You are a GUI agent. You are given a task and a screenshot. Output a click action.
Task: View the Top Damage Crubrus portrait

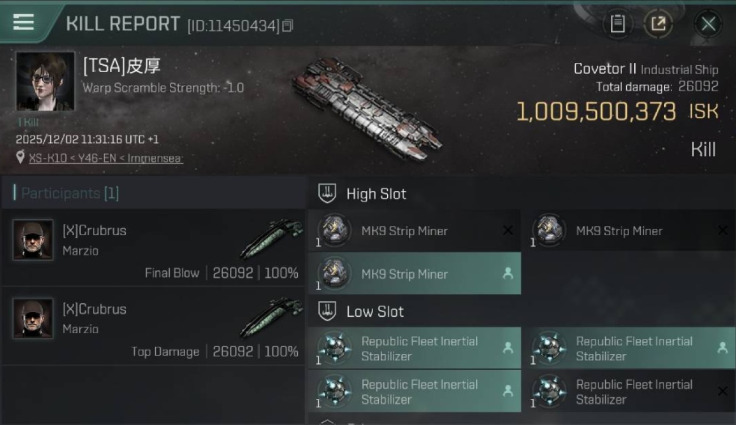point(33,318)
